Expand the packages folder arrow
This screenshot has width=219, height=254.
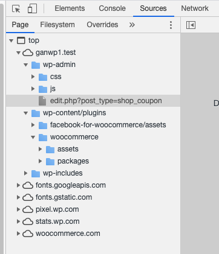pyautogui.click(x=41, y=161)
